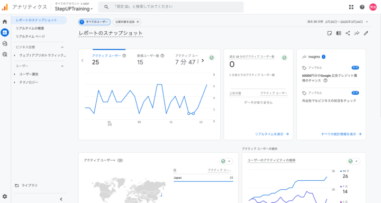
Task: Share this report icon
Action: [348, 33]
